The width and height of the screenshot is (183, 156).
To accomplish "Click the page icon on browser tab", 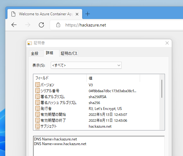I will 13,14.
